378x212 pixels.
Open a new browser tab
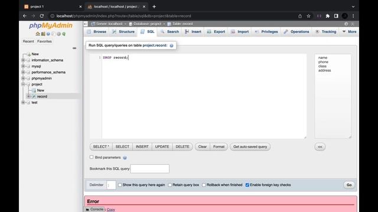tap(154, 6)
